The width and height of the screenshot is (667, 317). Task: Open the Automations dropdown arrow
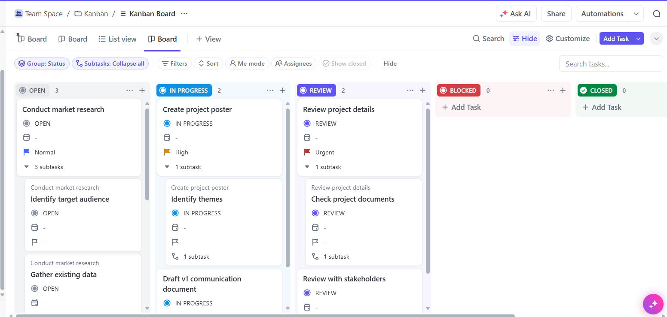coord(636,13)
